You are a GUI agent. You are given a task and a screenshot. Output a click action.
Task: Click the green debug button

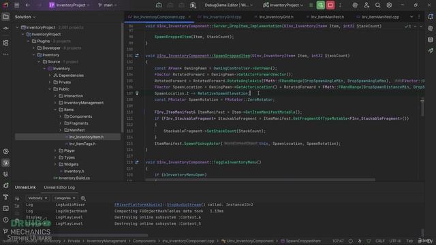tap(321, 5)
